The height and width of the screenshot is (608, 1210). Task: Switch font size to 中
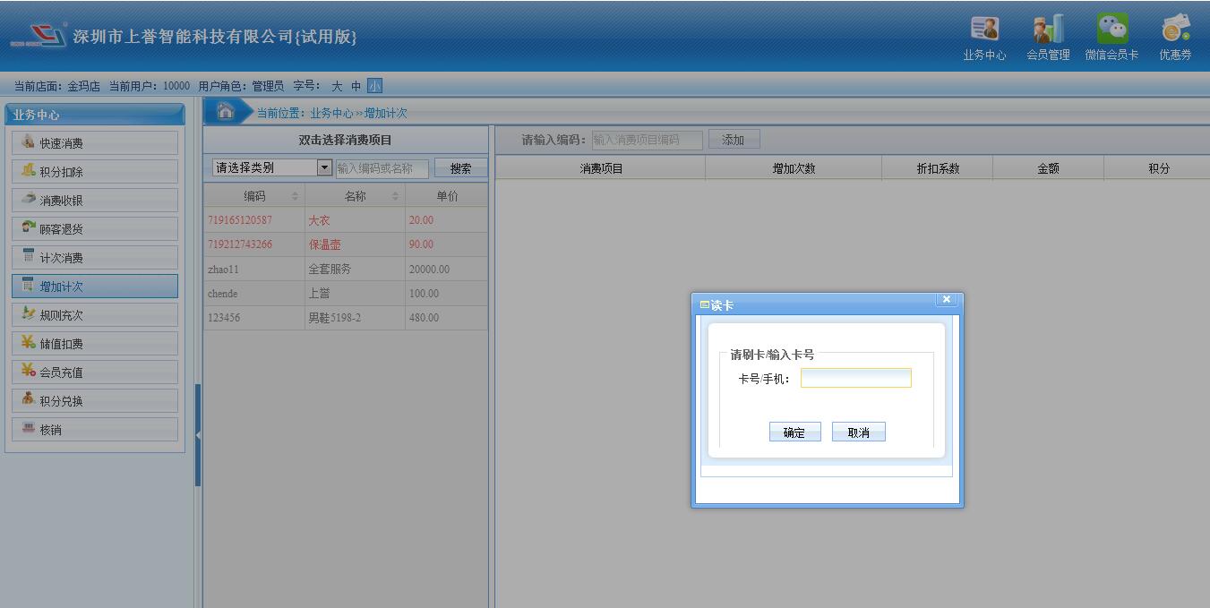(x=356, y=86)
